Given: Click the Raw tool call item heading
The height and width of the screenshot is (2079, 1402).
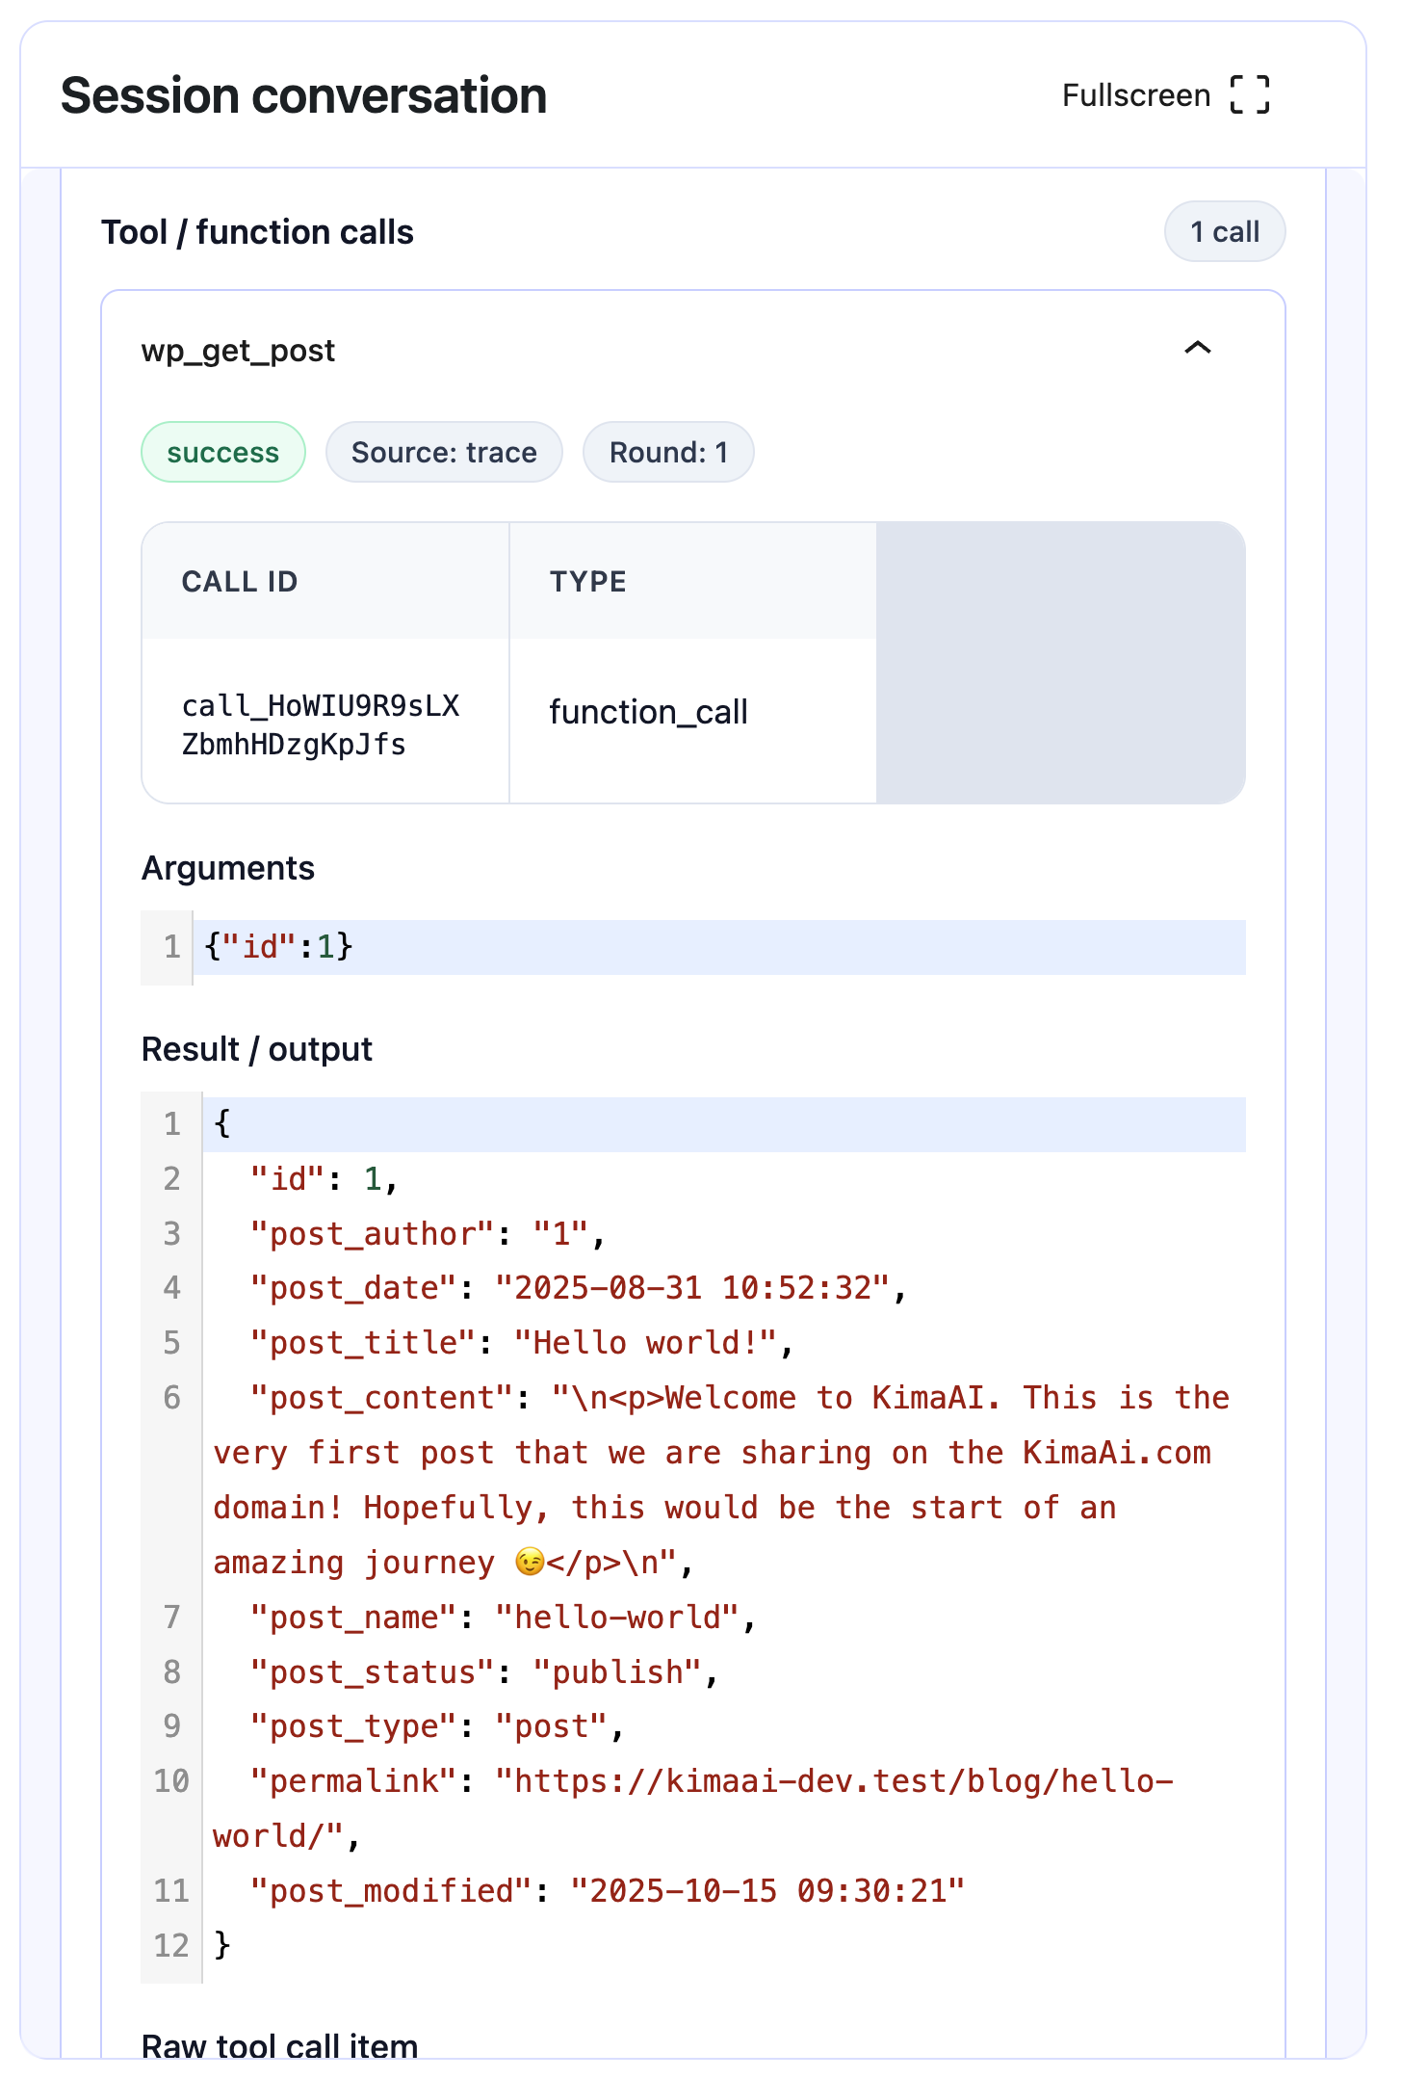Looking at the screenshot, I should tap(279, 2044).
